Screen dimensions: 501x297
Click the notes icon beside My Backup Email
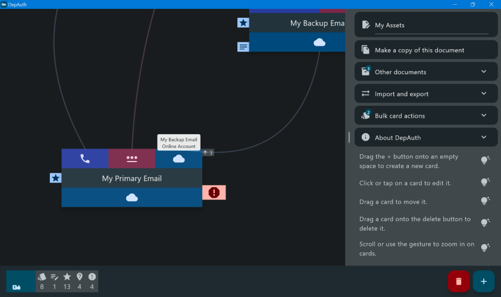point(243,46)
